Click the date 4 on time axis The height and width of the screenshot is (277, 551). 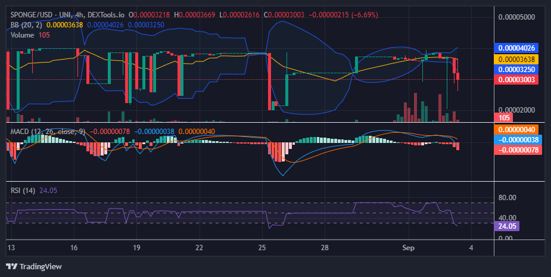pyautogui.click(x=471, y=247)
